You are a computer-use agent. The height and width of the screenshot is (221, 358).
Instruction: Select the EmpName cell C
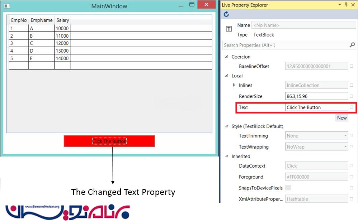point(42,43)
